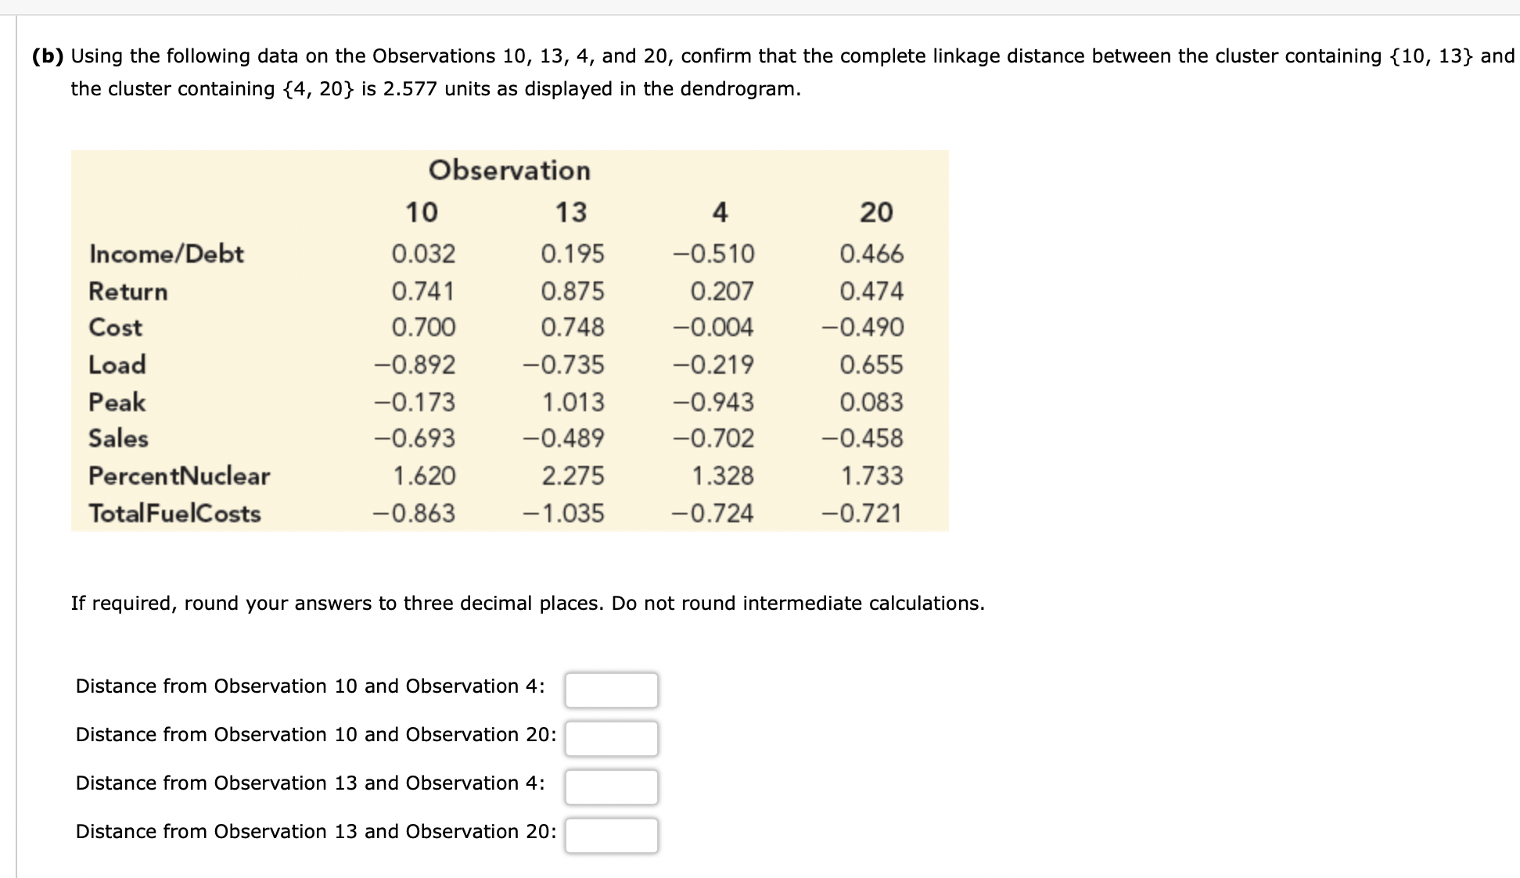Select the Load row label

(x=117, y=364)
